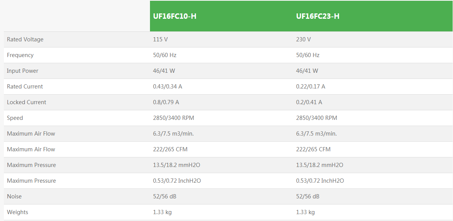Viewport: 453px width, 221px height.
Task: Select the Frequency row label
Action: [20, 55]
